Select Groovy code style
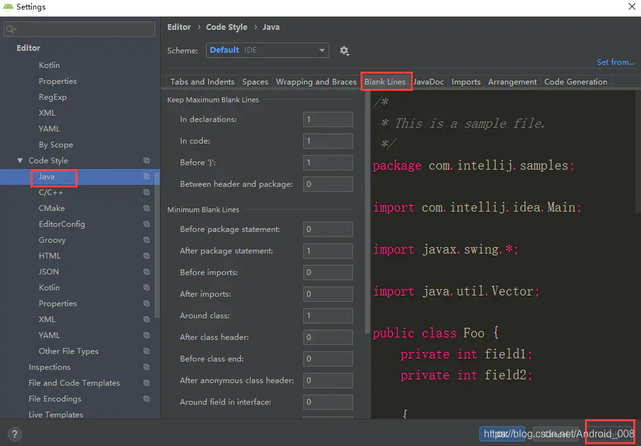 point(52,240)
